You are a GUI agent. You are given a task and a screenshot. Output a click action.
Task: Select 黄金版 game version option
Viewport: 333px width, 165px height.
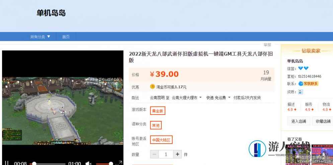(158, 111)
